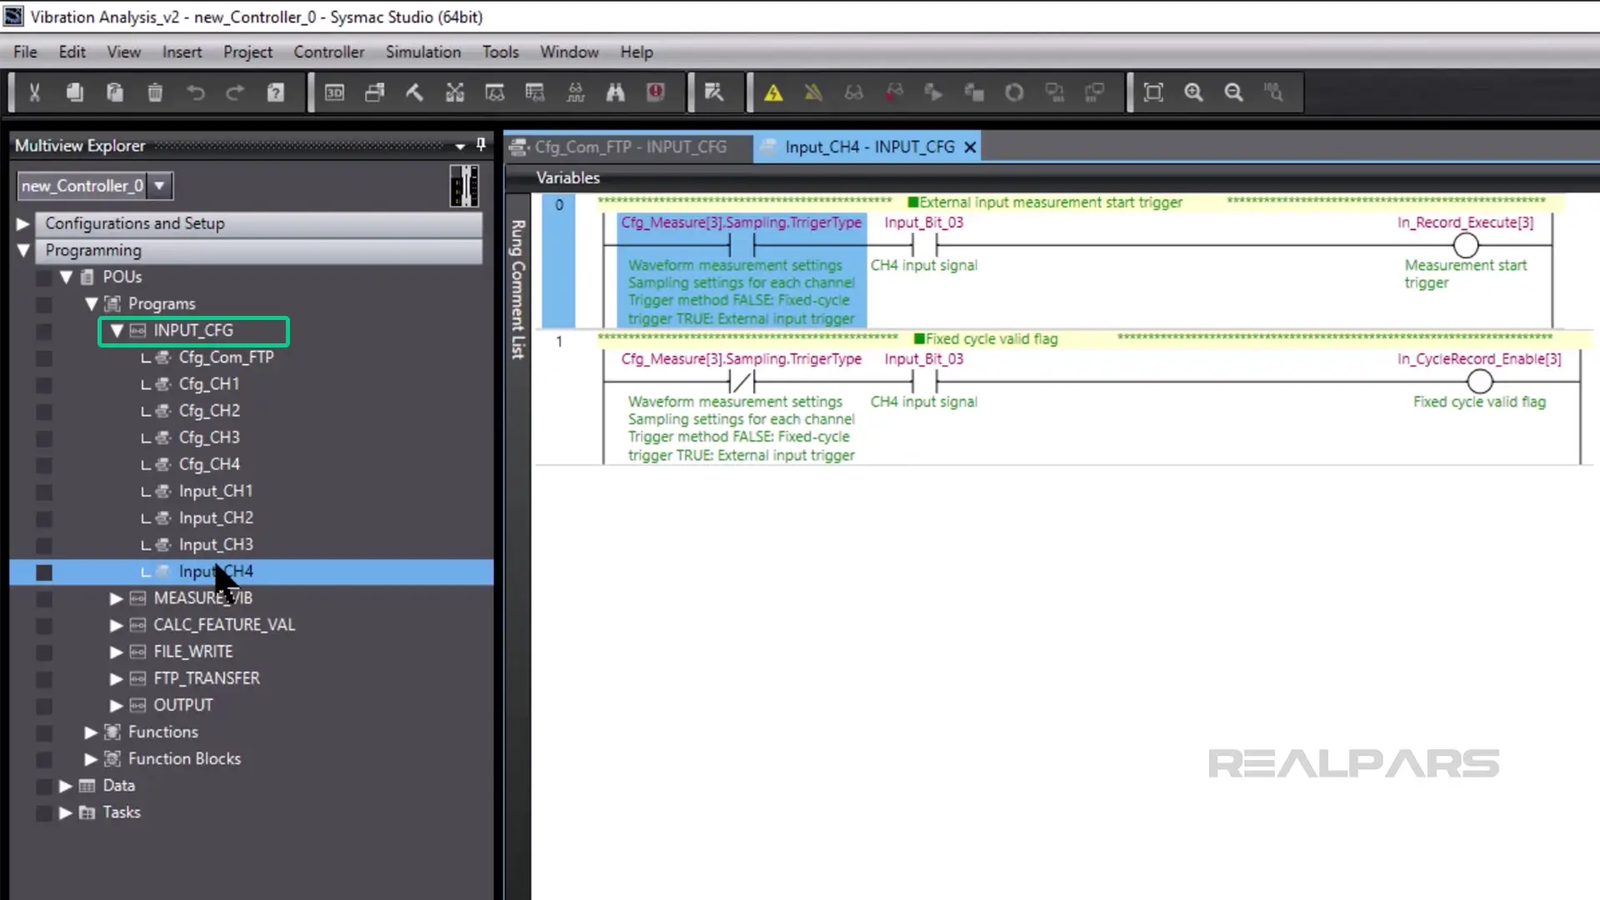The image size is (1600, 900).
Task: Expand the Function Blocks node
Action: 91,759
